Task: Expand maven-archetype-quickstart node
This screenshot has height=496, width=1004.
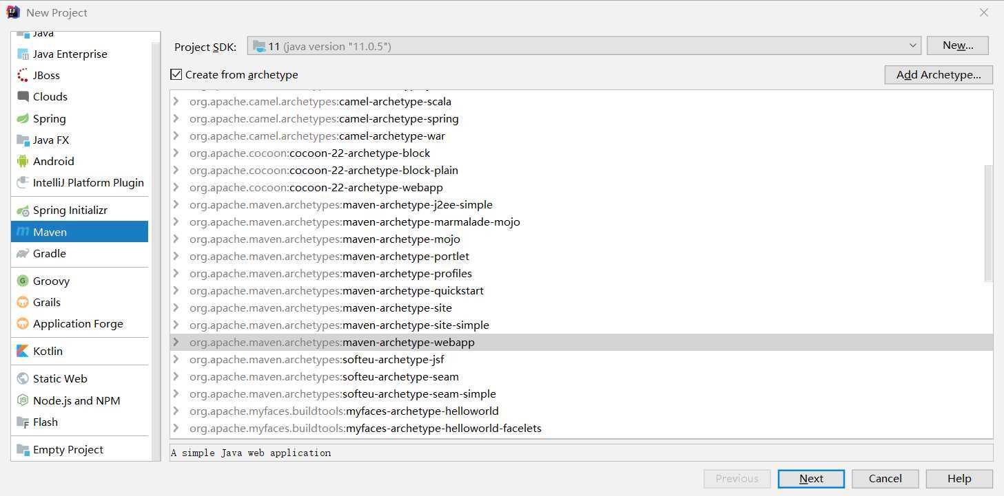Action: (176, 290)
